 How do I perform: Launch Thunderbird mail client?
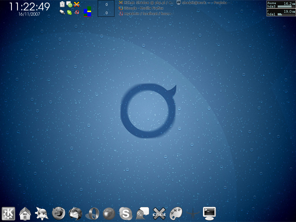75,214
